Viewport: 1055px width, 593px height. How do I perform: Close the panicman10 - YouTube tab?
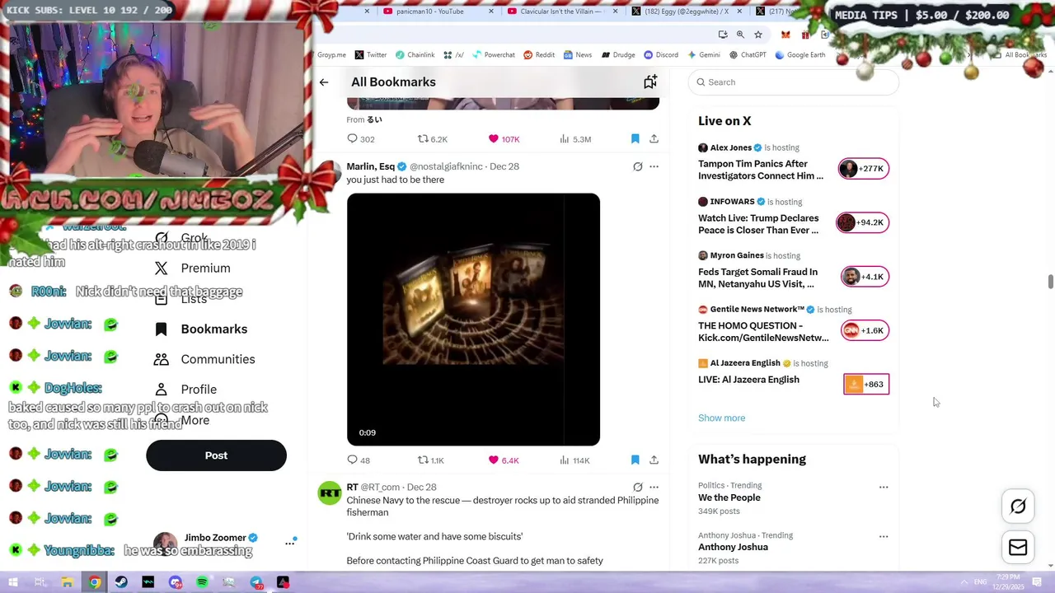492,12
